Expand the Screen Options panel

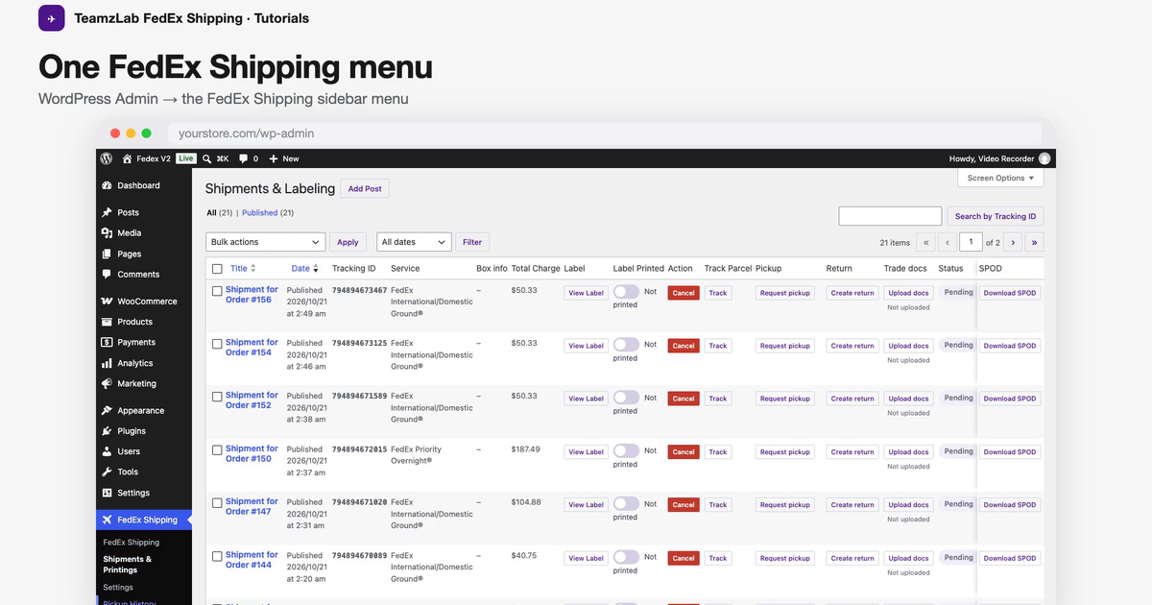(1000, 178)
